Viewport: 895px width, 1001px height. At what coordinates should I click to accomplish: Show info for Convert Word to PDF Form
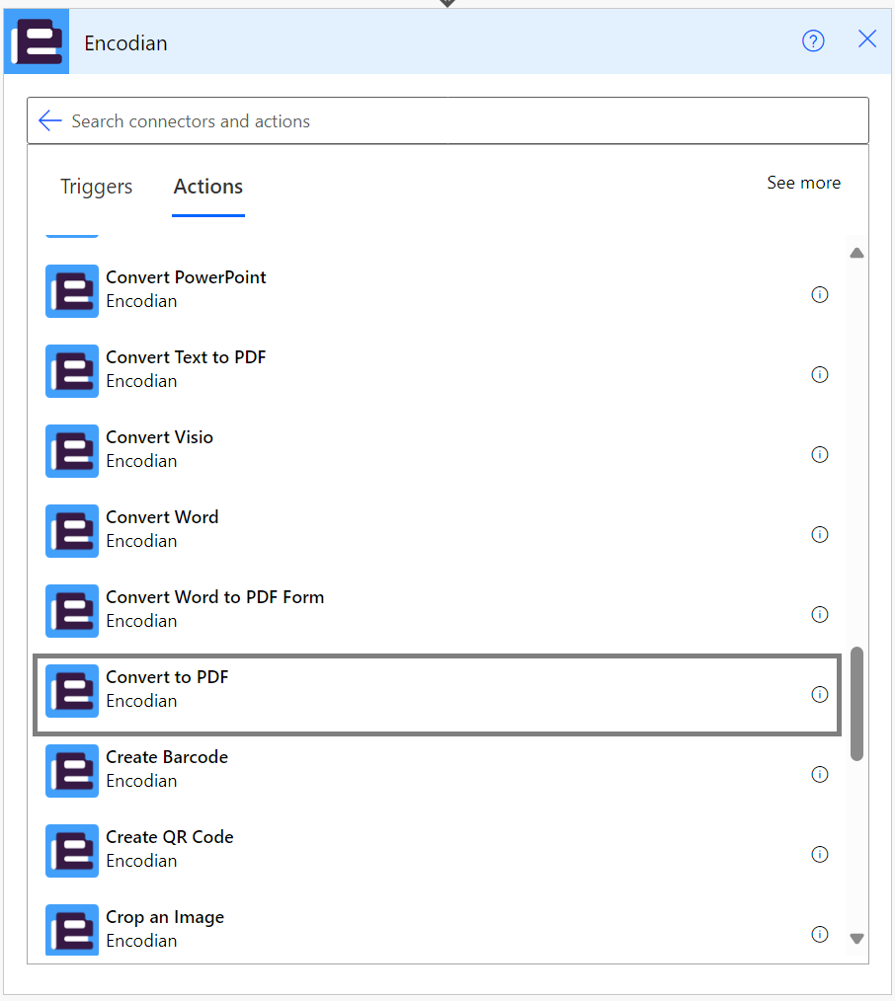coord(820,614)
